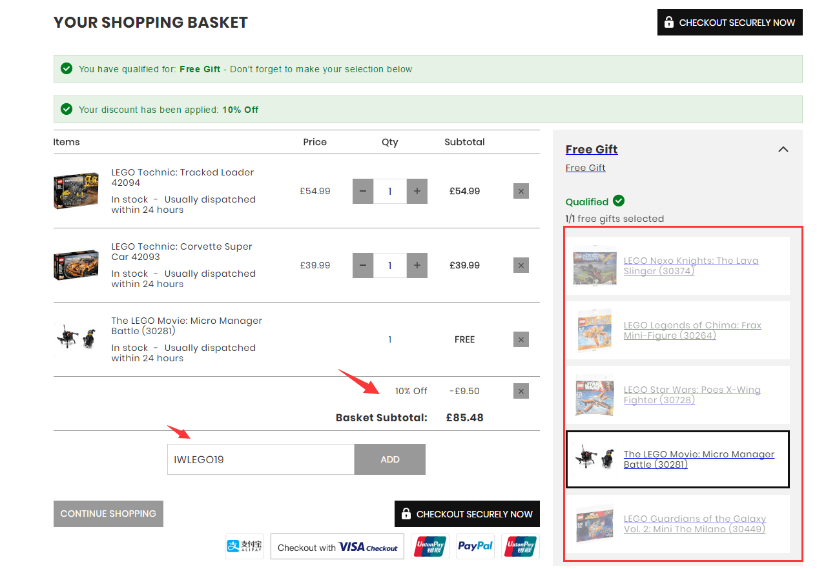
Task: Click the 10% Off discount row label
Action: 411,391
